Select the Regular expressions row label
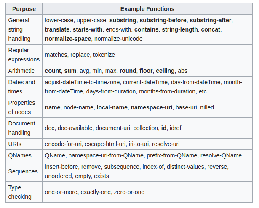Viewport: 259px width, 208px height. click(24, 55)
